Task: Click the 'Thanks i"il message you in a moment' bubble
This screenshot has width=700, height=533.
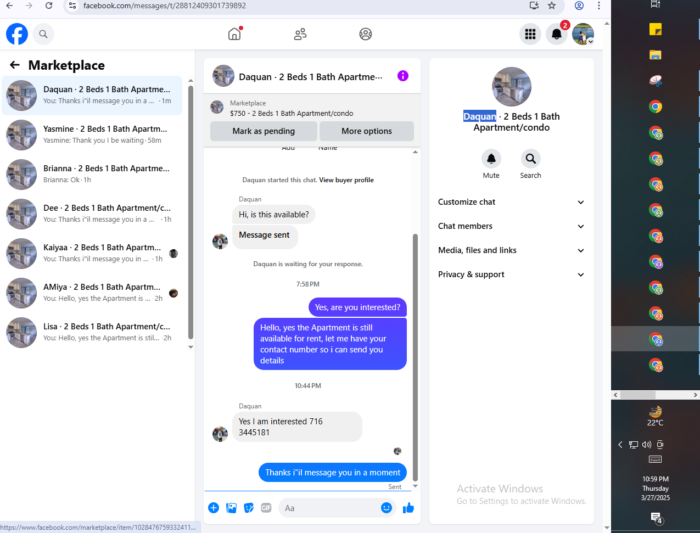Action: point(333,473)
